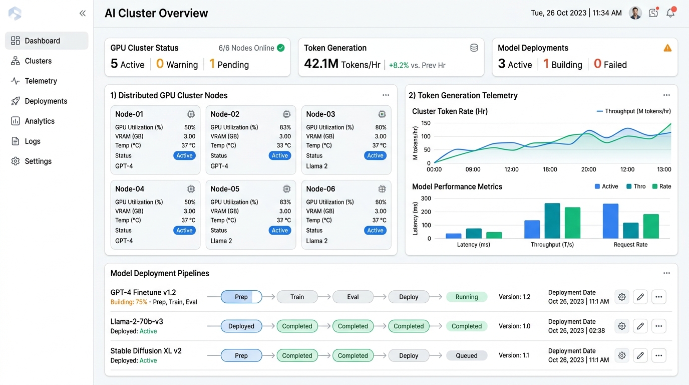Toggle the Rate series legend item
The width and height of the screenshot is (689, 385).
[661, 186]
